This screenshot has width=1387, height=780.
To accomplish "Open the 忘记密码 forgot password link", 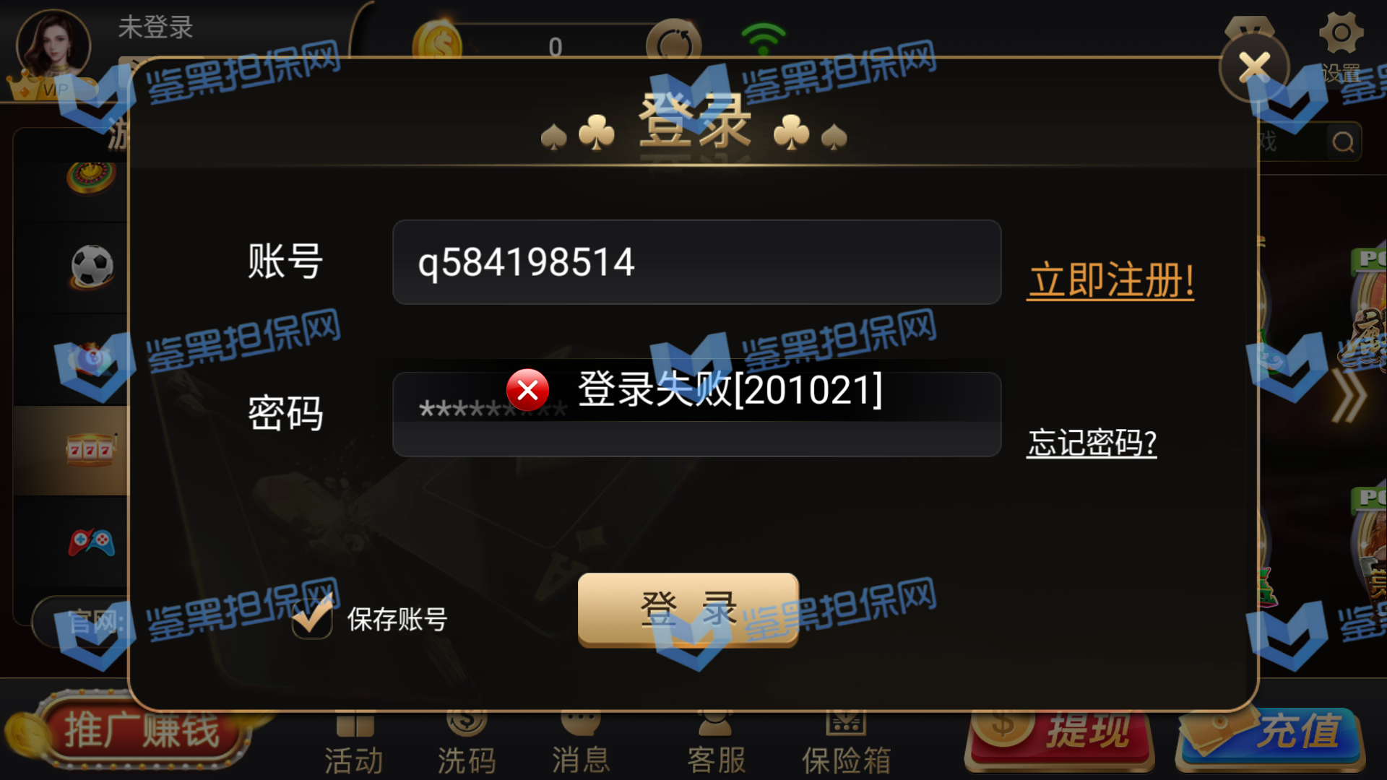I will click(x=1092, y=443).
